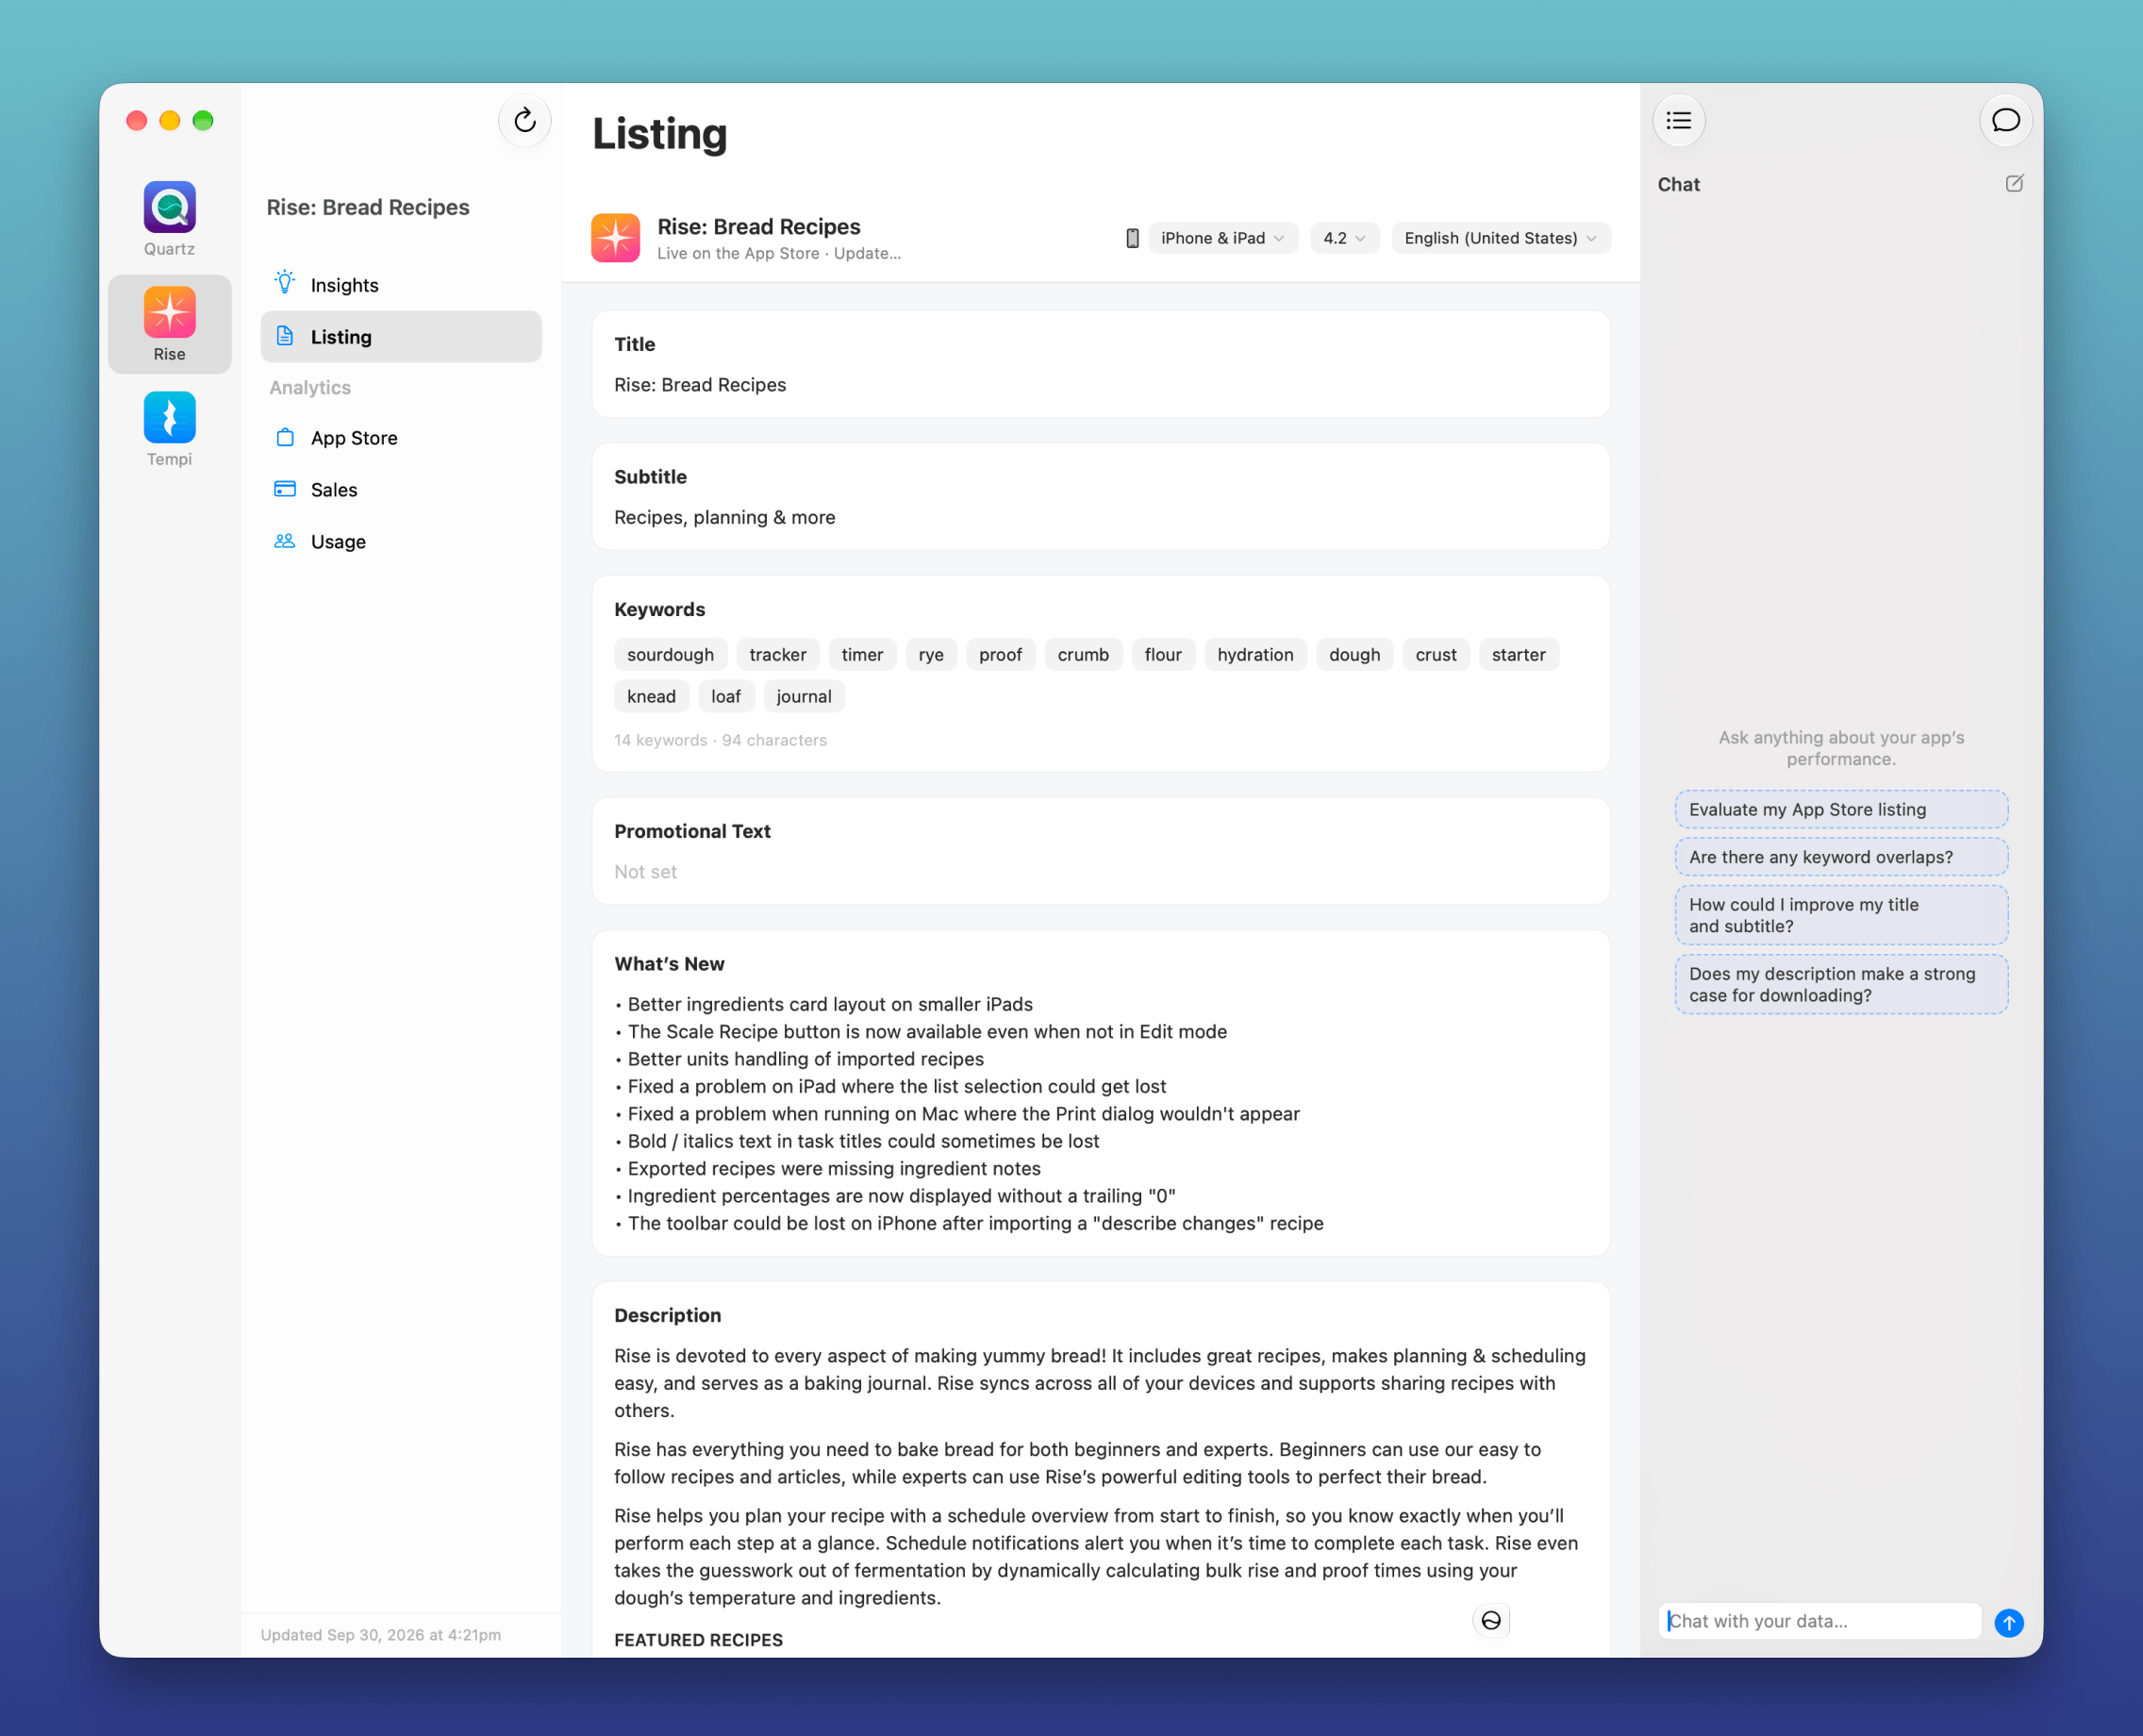Click the sourdough keyword chip
This screenshot has height=1736, width=2143.
(x=670, y=655)
